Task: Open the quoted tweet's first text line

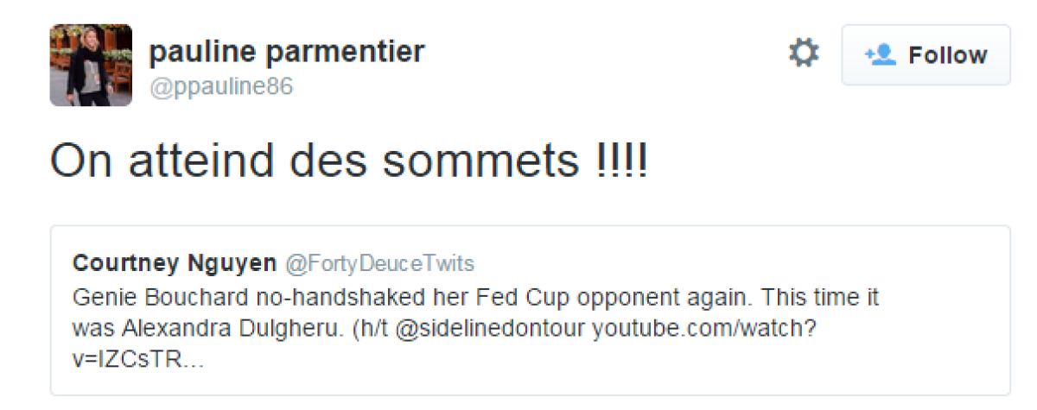Action: (475, 299)
